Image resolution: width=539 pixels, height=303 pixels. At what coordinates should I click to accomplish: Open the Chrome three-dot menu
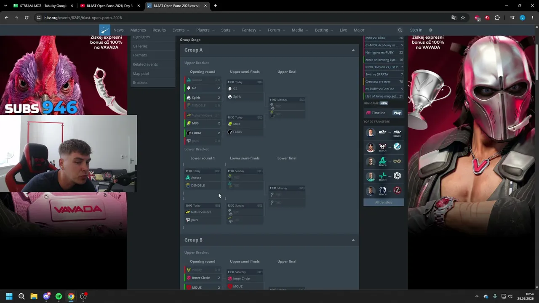(532, 18)
